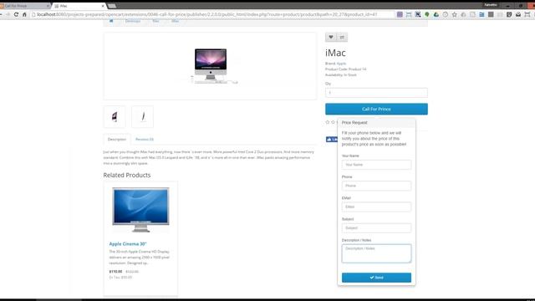Focus the Your Name input field
The width and height of the screenshot is (535, 301).
coord(376,165)
